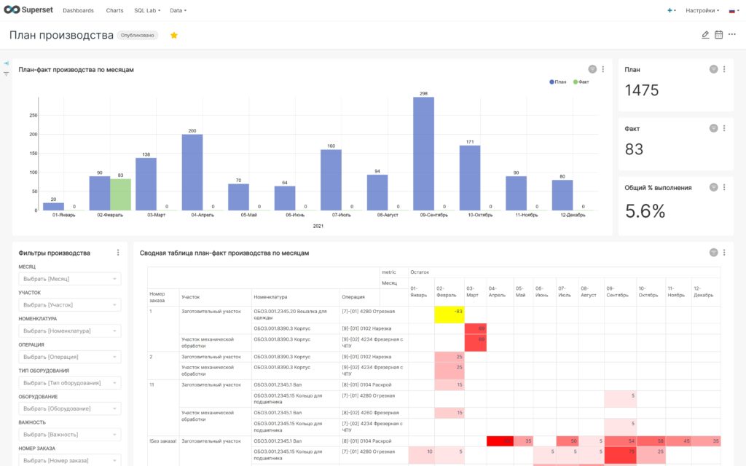This screenshot has height=466, width=746.
Task: Open the Dashboards menu item
Action: (78, 10)
